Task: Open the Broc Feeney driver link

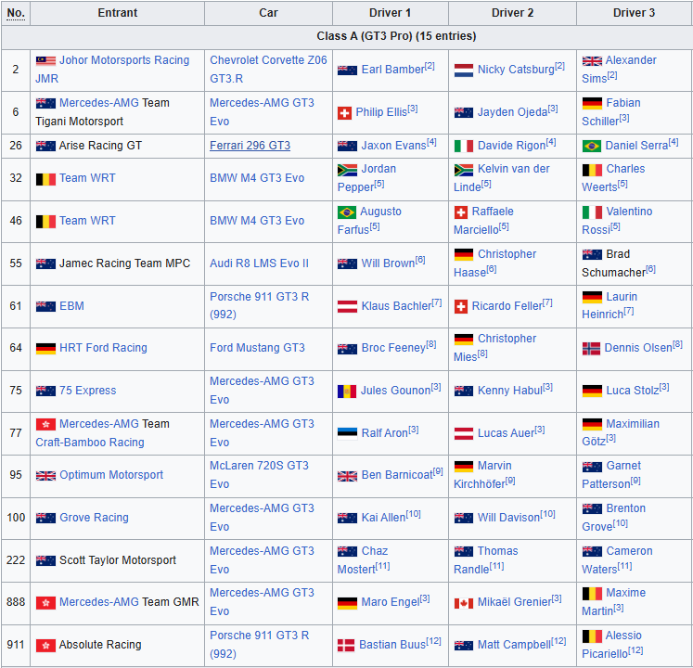Action: [x=393, y=348]
